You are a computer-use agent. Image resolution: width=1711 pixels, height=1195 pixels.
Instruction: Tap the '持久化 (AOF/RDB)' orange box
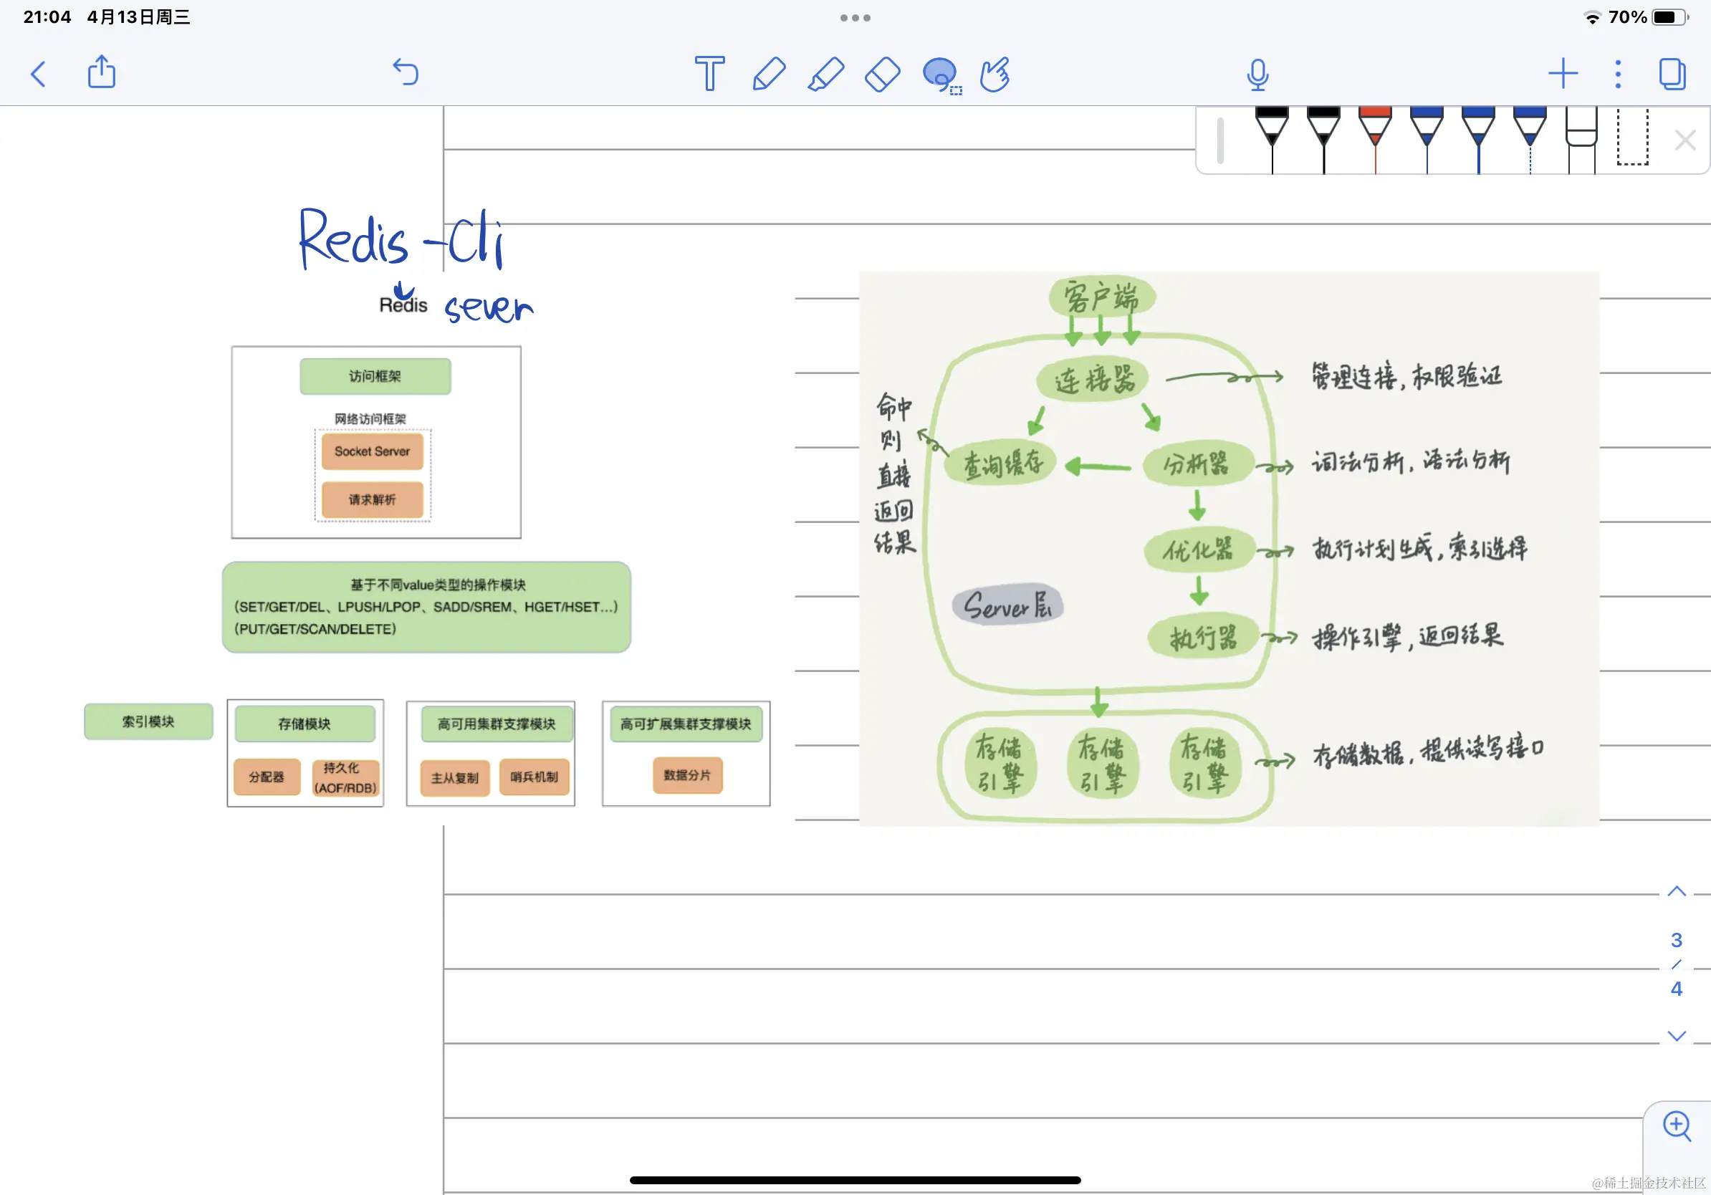coord(345,777)
